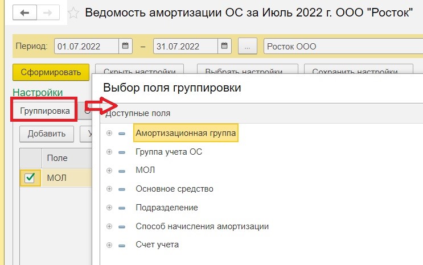Click the organization field Росток ООО

coord(343,46)
